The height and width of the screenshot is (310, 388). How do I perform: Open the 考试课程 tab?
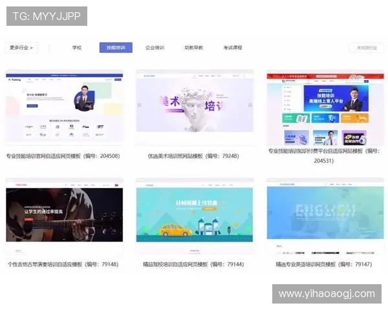tap(233, 47)
